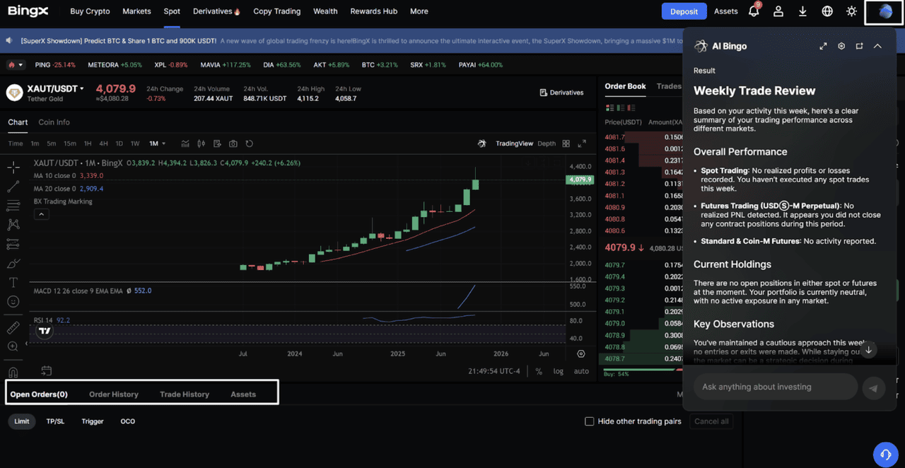Toggle auto scale on chart
The width and height of the screenshot is (905, 468).
click(581, 371)
